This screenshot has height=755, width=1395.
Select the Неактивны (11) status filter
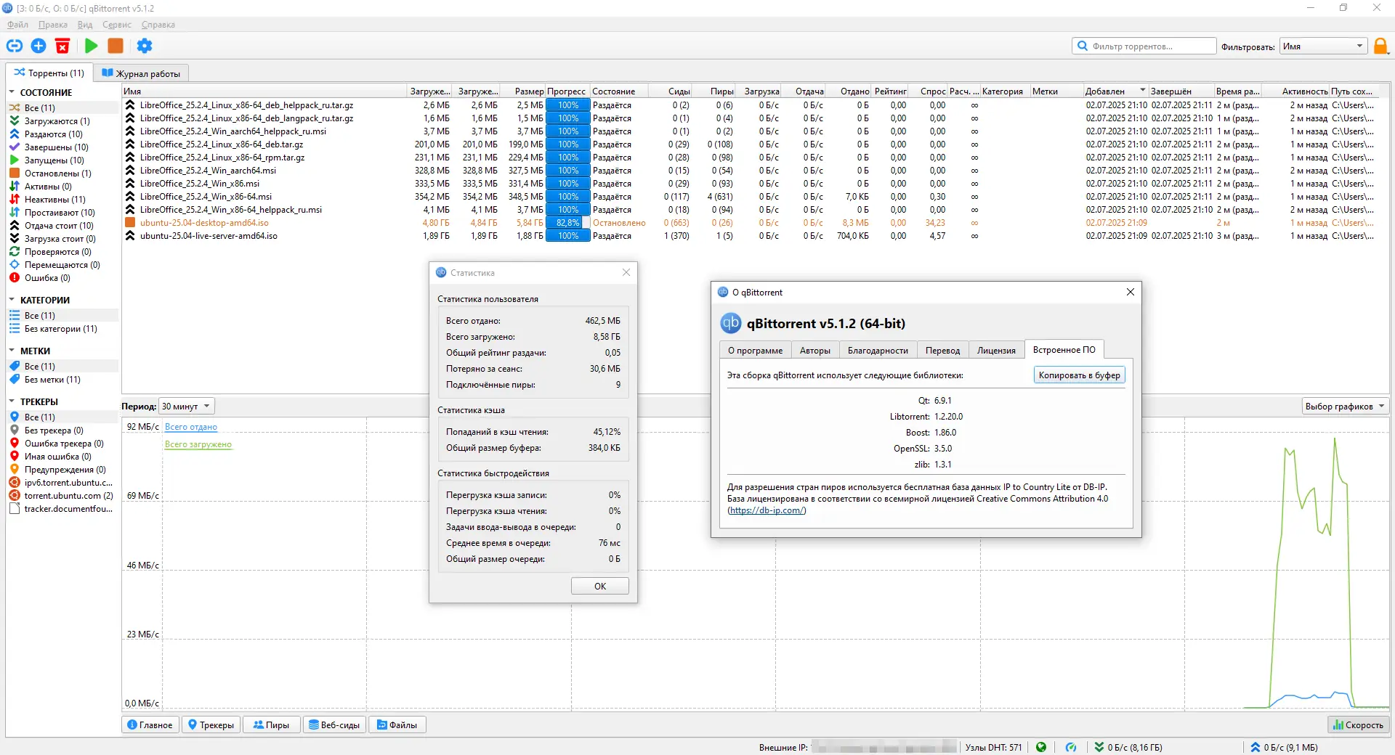coord(55,200)
